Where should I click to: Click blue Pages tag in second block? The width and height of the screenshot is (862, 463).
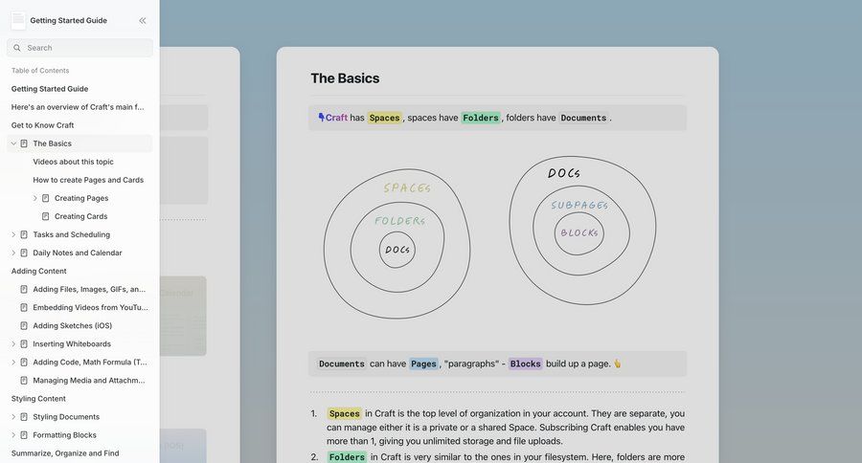pyautogui.click(x=423, y=364)
